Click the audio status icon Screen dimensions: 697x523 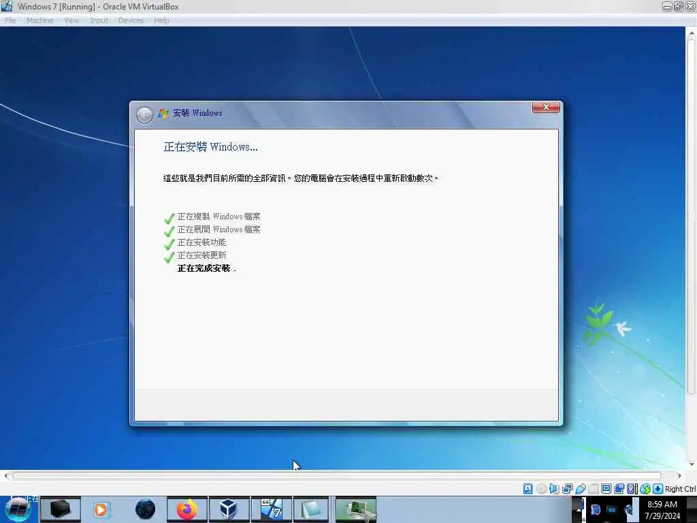click(554, 489)
